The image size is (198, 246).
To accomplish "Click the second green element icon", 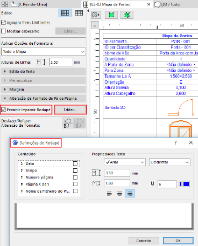I will pyautogui.click(x=127, y=15).
